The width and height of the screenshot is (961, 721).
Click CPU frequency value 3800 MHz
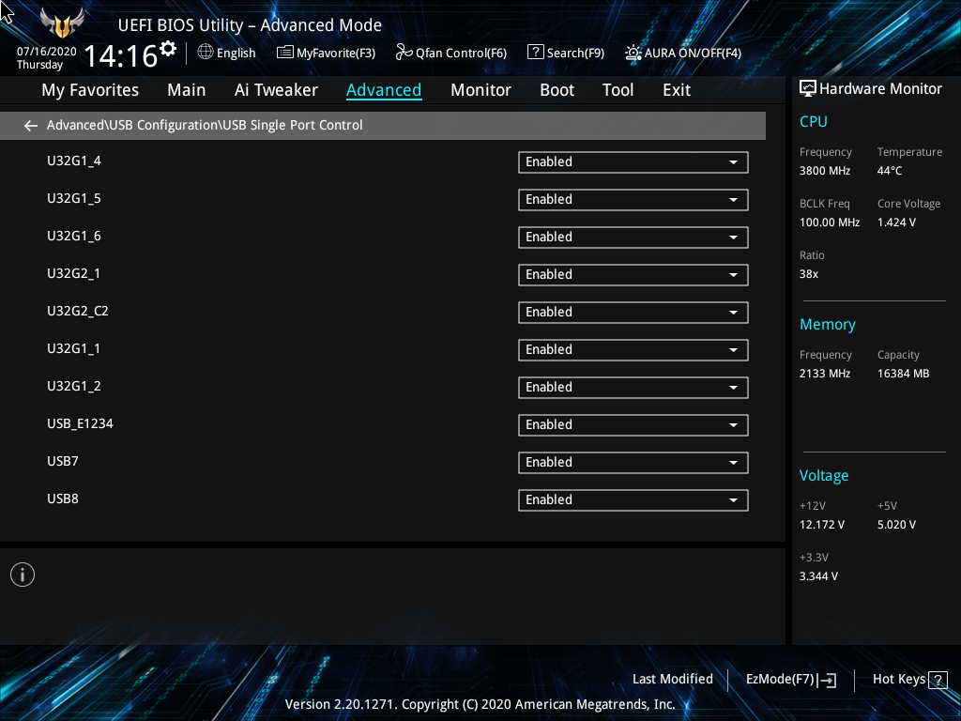pos(825,171)
